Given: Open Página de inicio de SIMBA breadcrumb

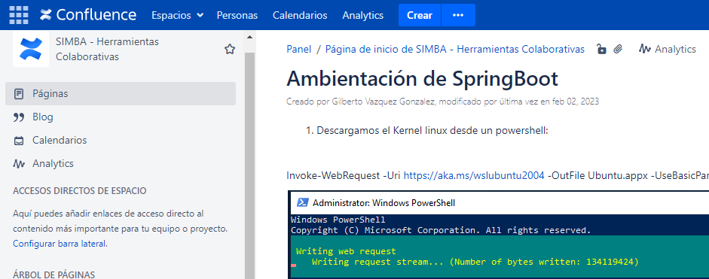Looking at the screenshot, I should pyautogui.click(x=455, y=49).
